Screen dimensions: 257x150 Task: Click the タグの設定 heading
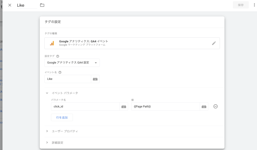(x=53, y=22)
